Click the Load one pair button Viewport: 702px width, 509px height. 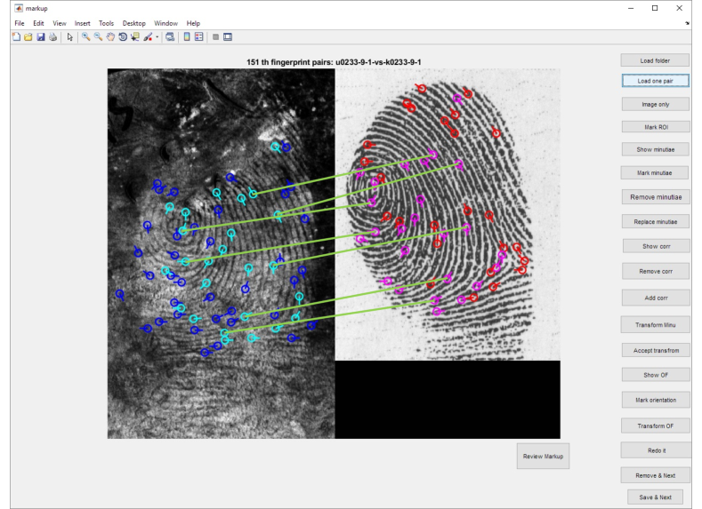656,80
